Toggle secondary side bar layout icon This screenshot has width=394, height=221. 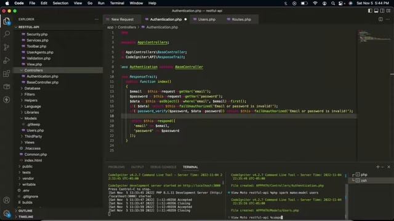[382, 11]
